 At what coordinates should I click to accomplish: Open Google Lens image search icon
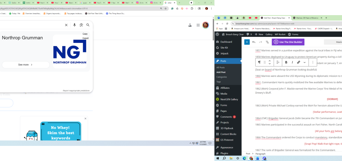pyautogui.click(x=81, y=25)
